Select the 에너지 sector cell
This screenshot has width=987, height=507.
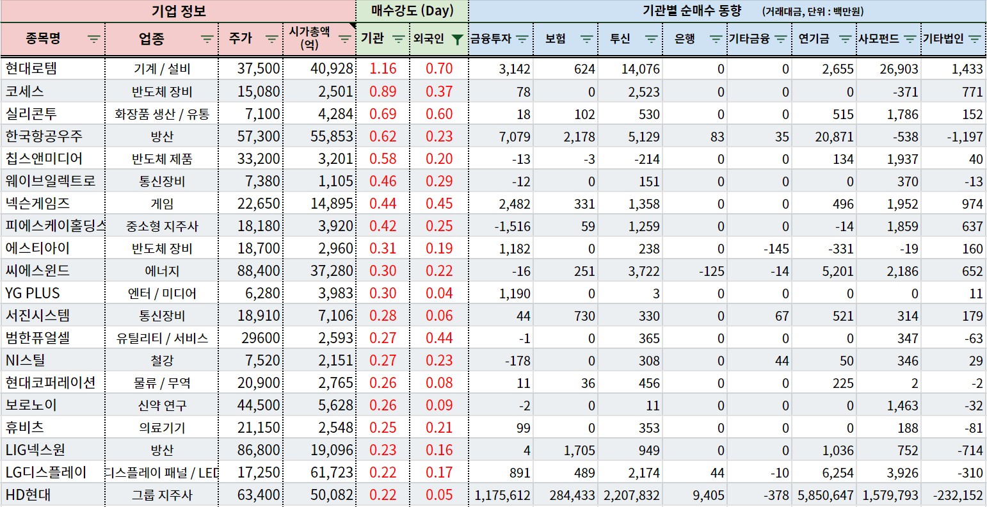click(x=162, y=270)
